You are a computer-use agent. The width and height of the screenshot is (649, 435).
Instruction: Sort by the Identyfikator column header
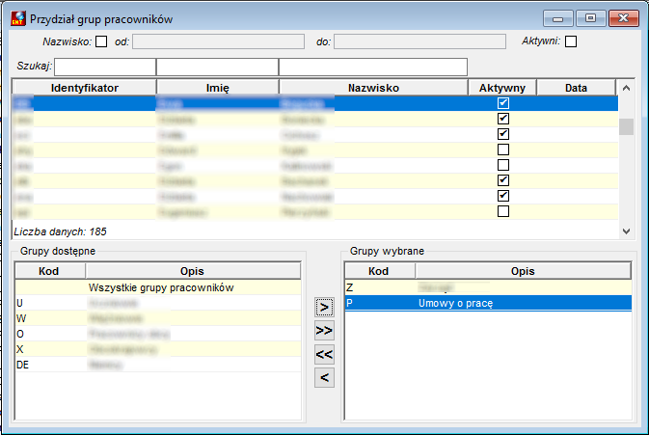pos(85,88)
